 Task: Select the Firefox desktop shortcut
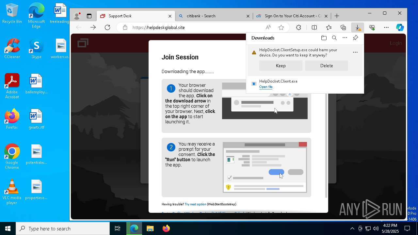(12, 119)
